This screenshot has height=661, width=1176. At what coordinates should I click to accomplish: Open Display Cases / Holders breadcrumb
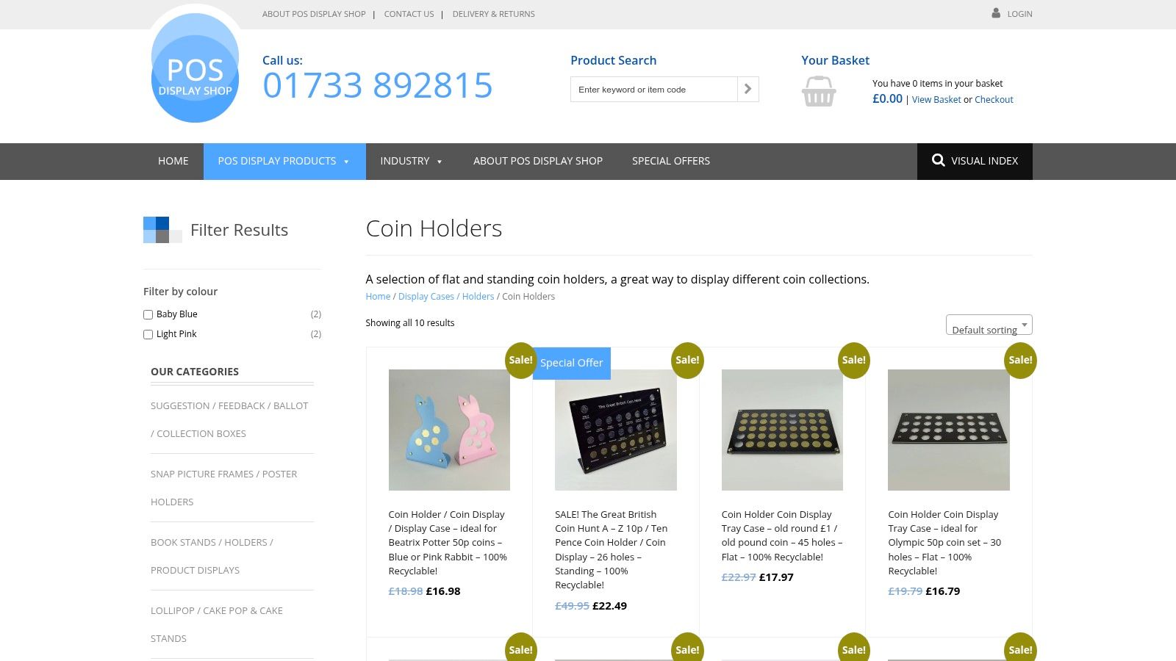click(x=446, y=297)
